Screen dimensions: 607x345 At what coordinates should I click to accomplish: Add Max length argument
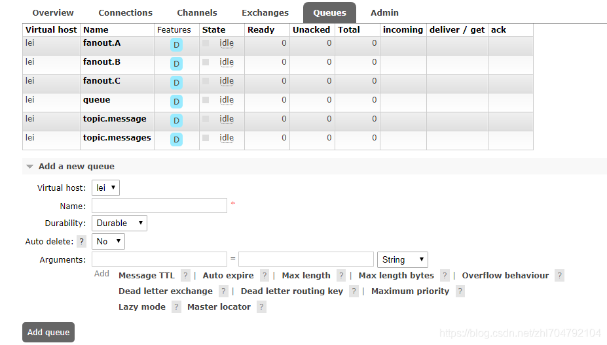pyautogui.click(x=306, y=276)
